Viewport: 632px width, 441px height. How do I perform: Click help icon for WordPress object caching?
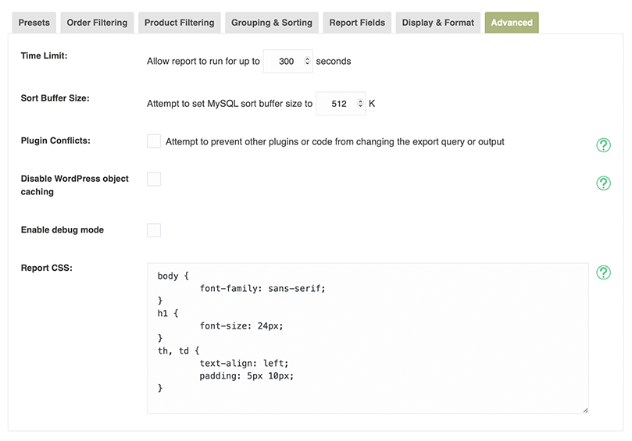coord(603,183)
